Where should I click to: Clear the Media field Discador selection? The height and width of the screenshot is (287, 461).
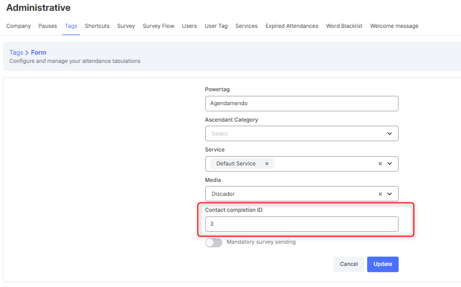point(380,194)
